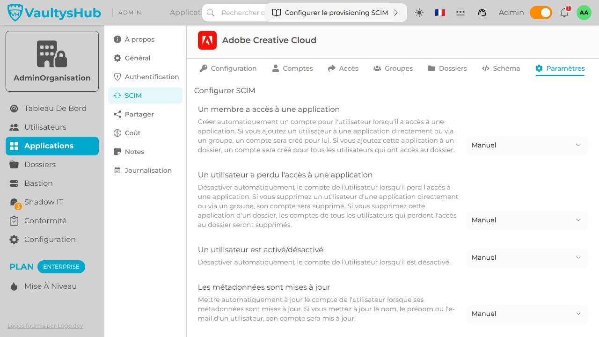The height and width of the screenshot is (337, 599).
Task: Go to Conformité
Action: tap(52, 220)
